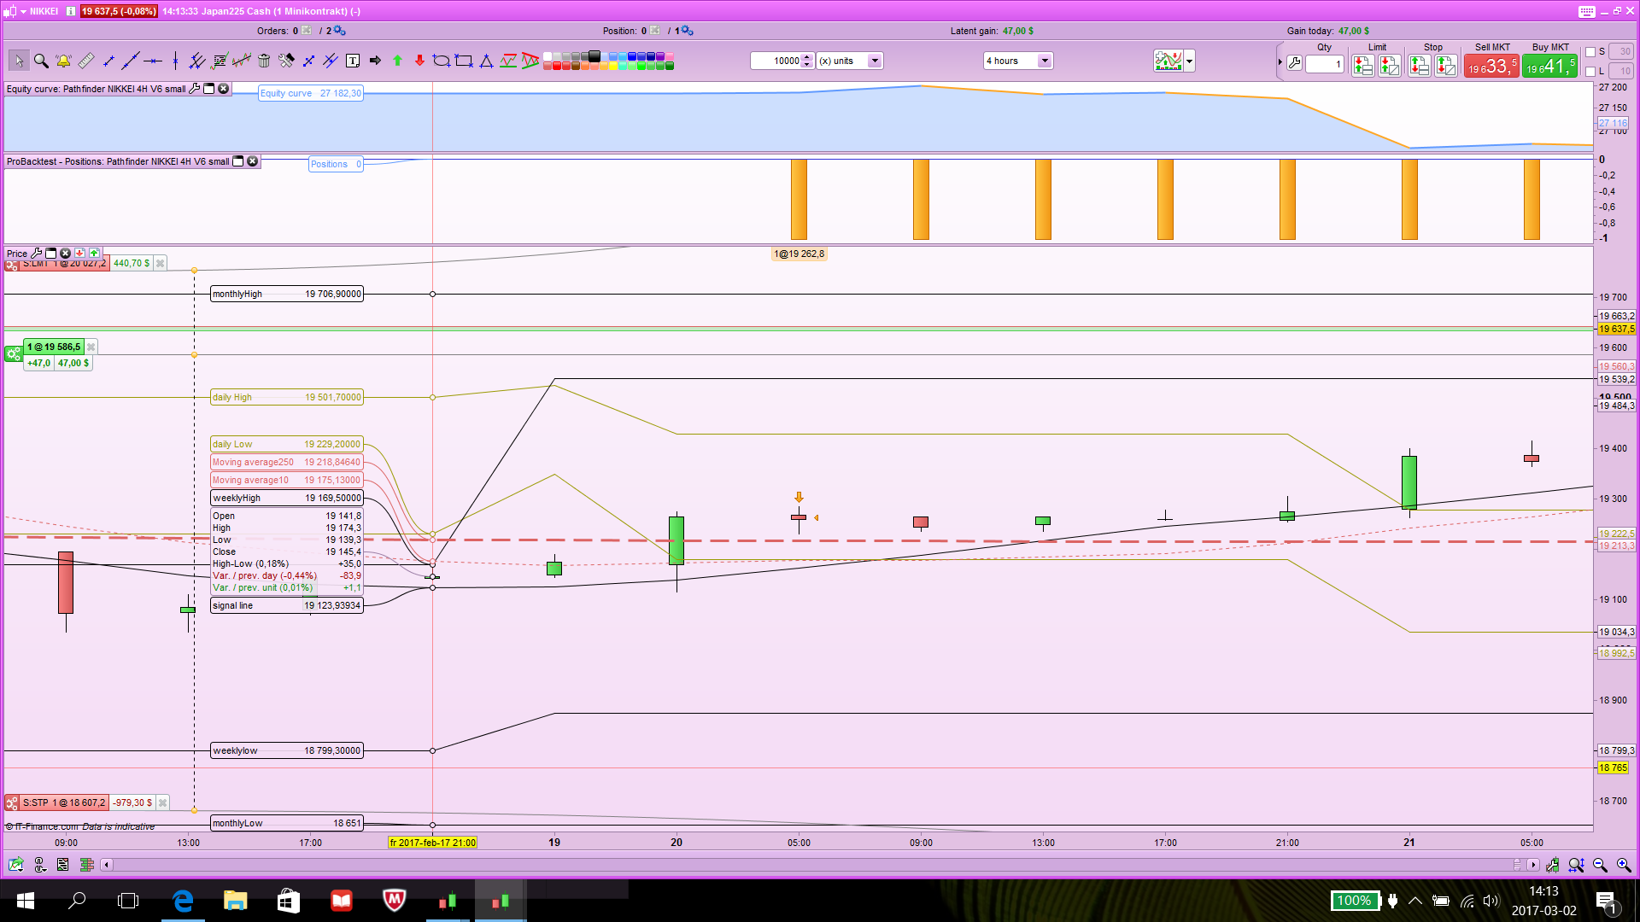Click the Sell MKT price button
The height and width of the screenshot is (922, 1640).
(1491, 66)
